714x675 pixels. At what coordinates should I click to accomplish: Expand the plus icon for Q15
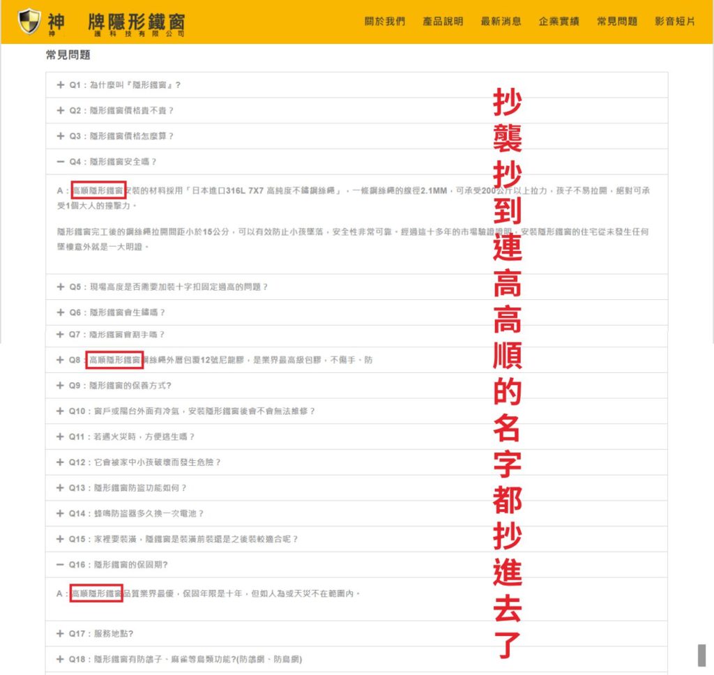tap(60, 539)
